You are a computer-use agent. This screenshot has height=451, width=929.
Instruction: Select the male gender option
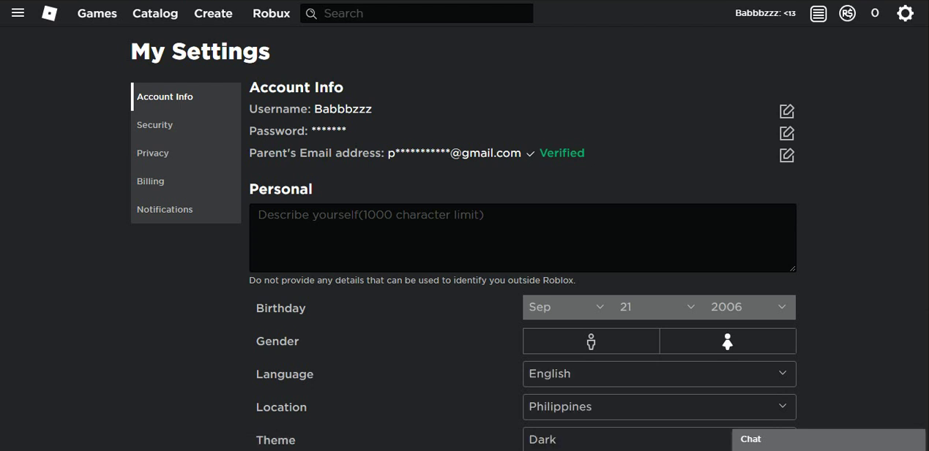click(591, 341)
